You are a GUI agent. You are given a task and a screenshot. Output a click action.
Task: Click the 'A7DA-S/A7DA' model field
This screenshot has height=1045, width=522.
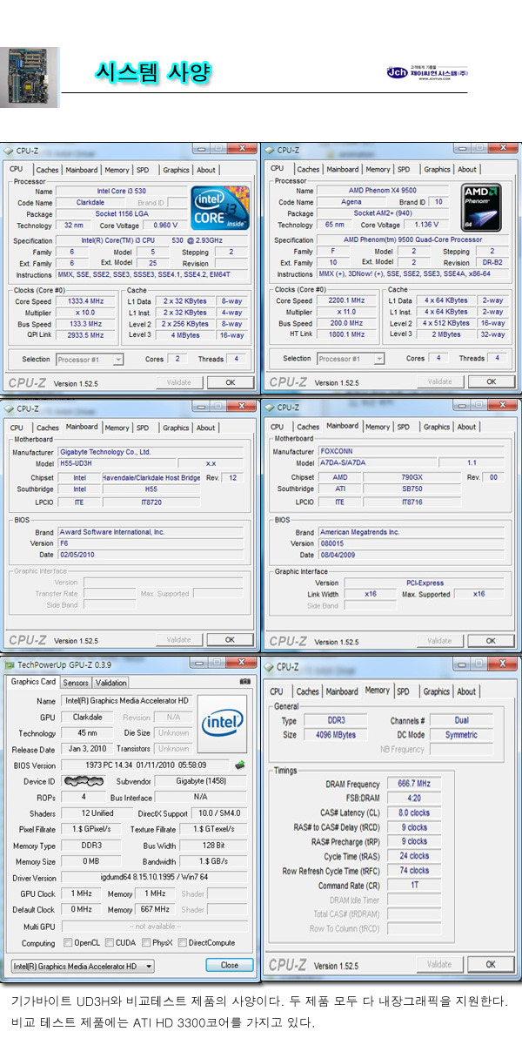378,463
